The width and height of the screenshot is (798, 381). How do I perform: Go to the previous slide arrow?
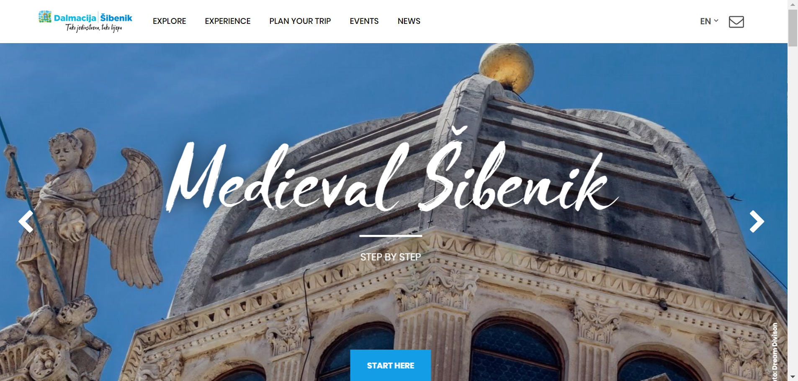click(x=26, y=221)
